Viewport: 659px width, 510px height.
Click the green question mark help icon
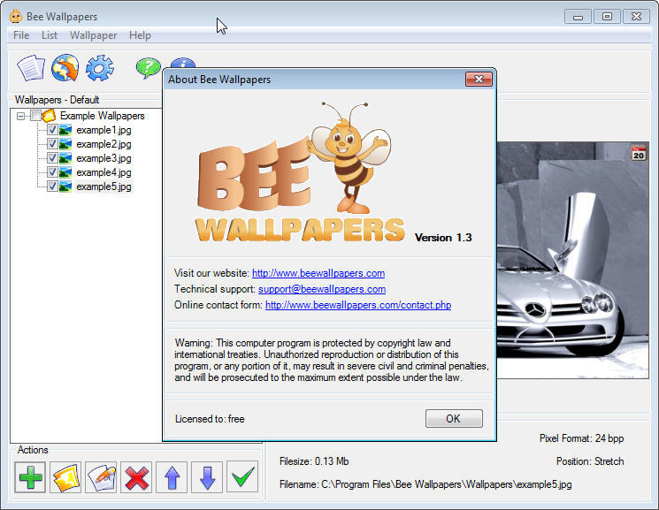(x=149, y=68)
